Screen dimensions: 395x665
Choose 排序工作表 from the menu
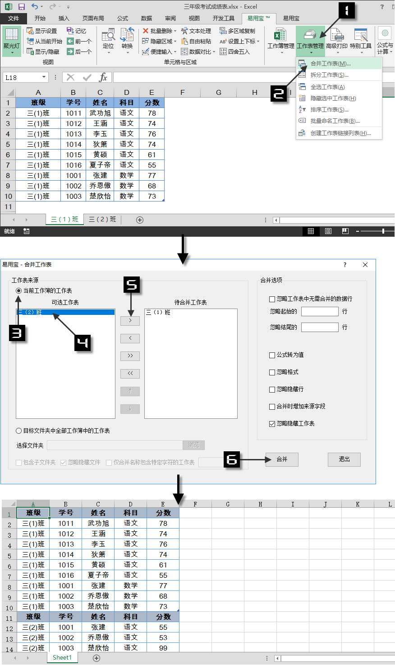pyautogui.click(x=339, y=110)
